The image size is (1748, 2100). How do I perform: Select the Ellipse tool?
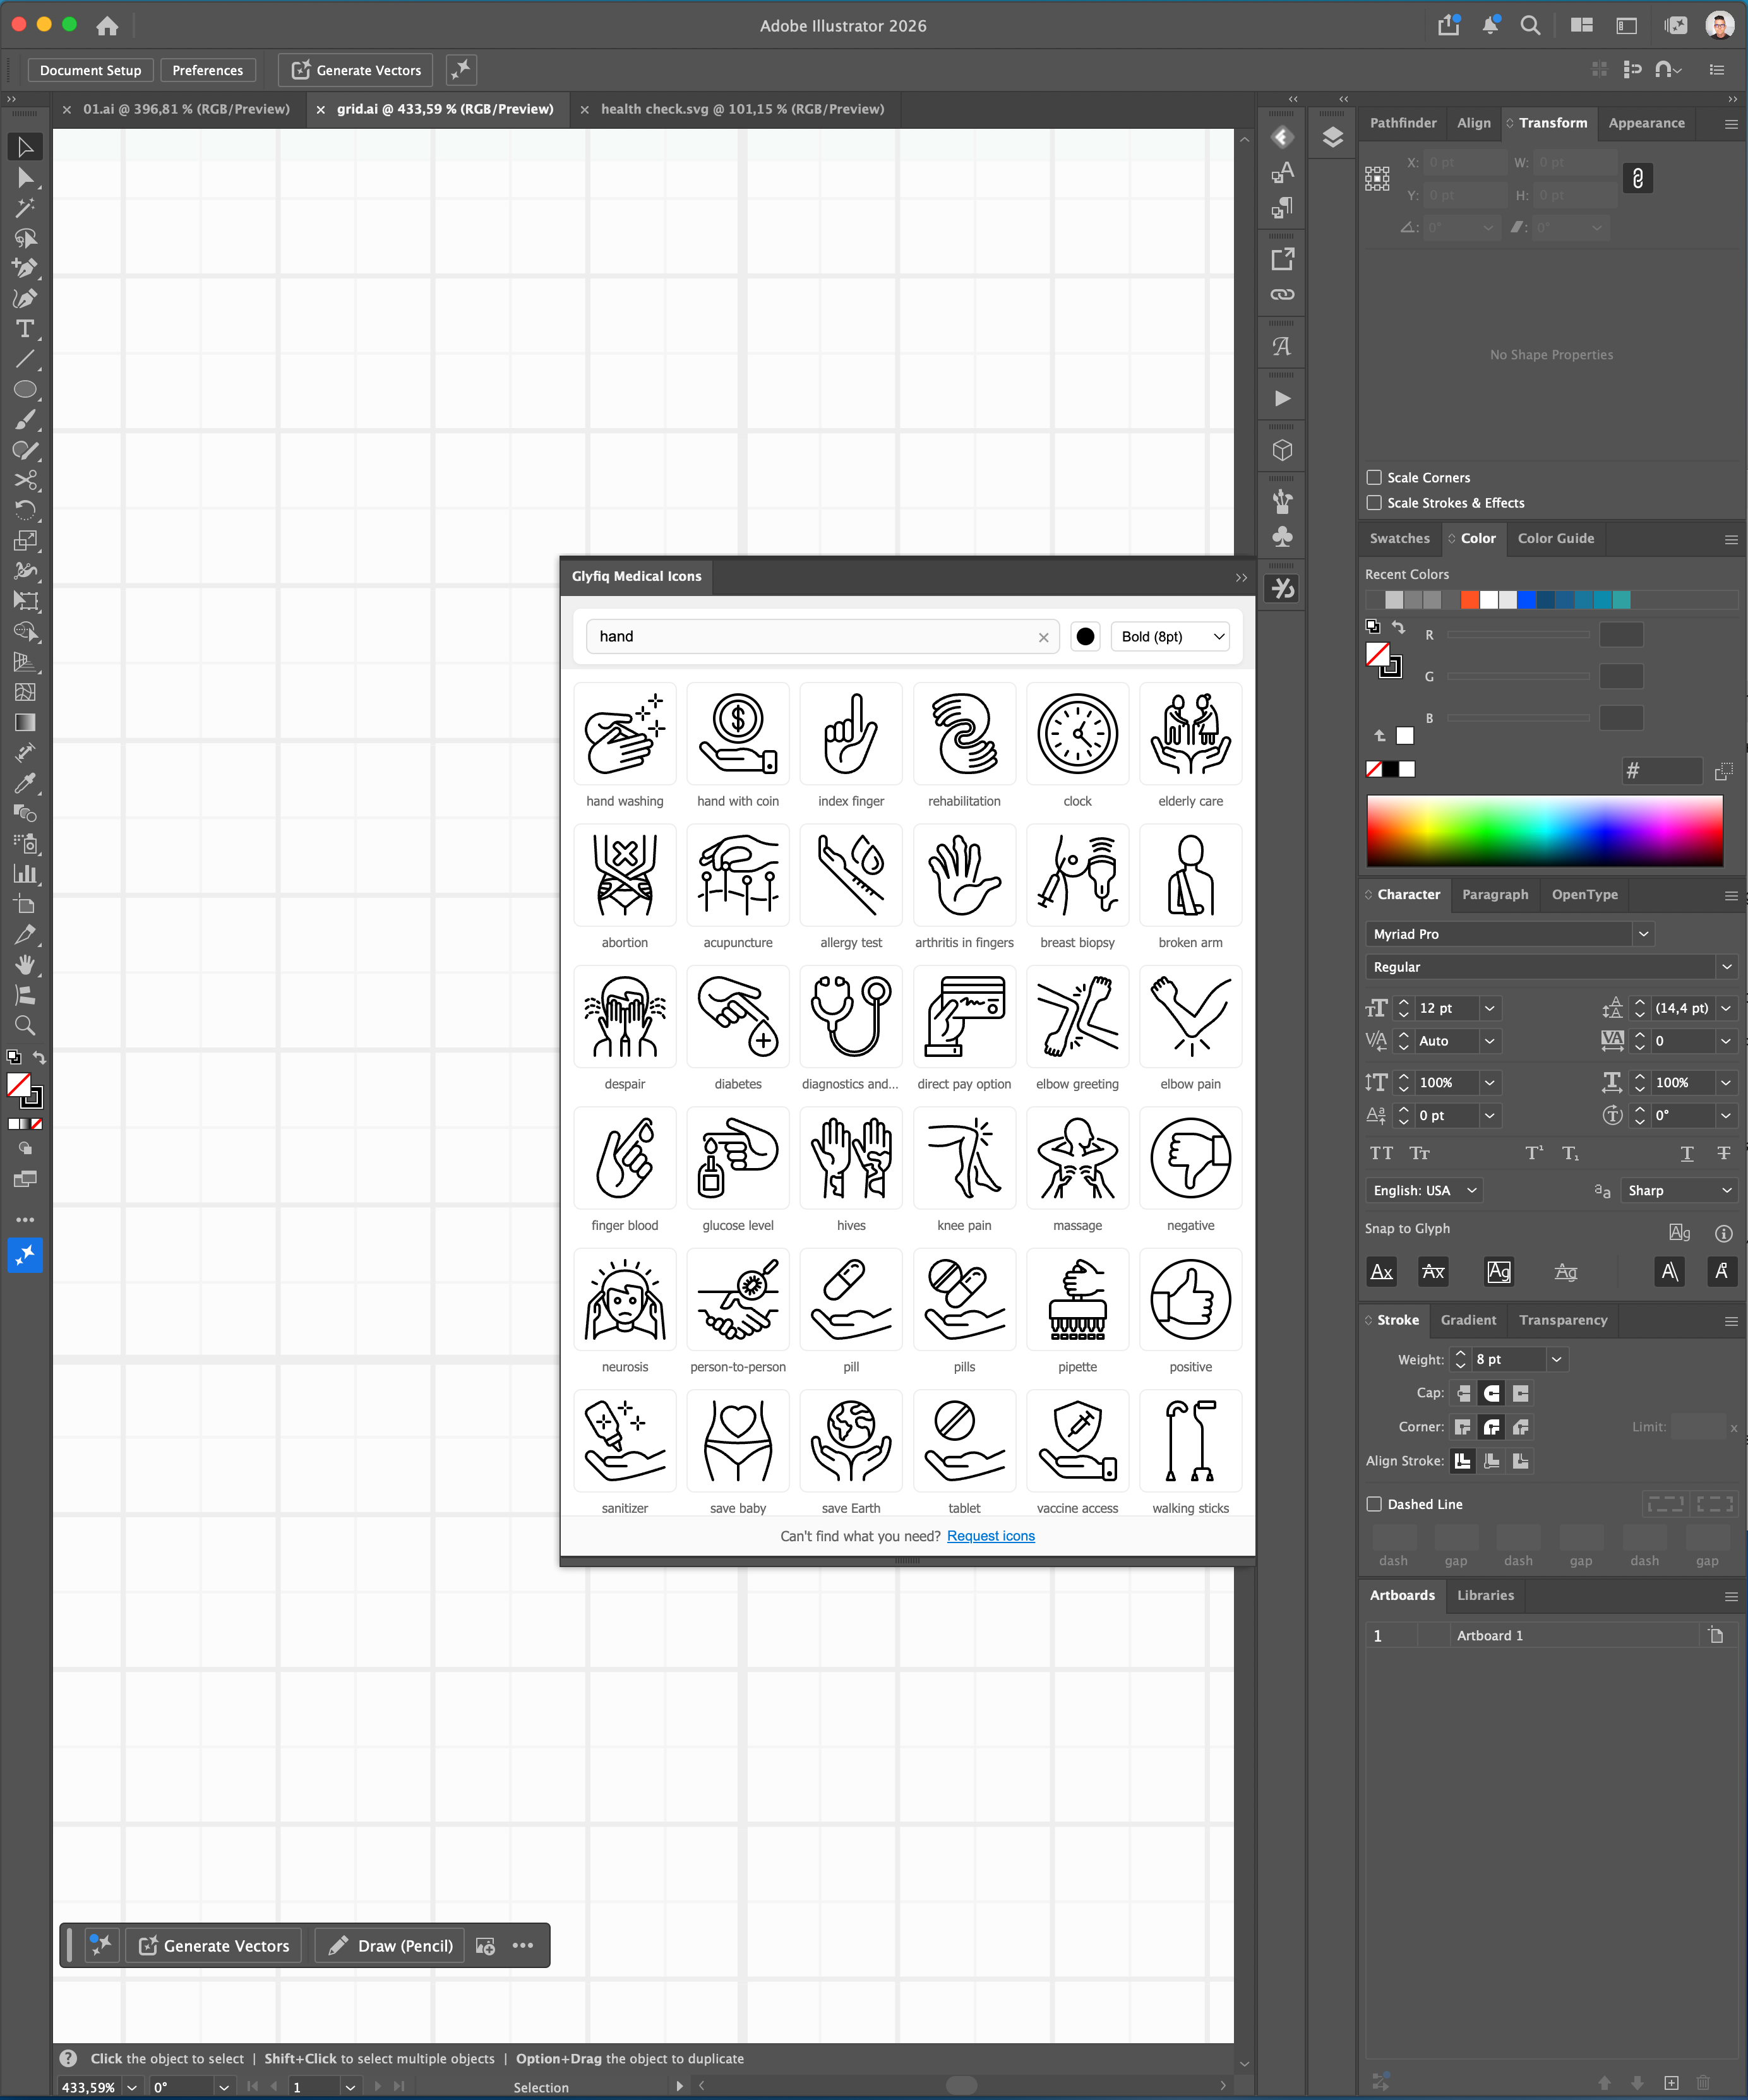[25, 389]
